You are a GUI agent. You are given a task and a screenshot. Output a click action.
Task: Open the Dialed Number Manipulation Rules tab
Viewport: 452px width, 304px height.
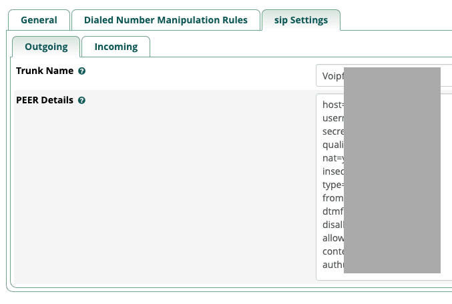tap(166, 20)
